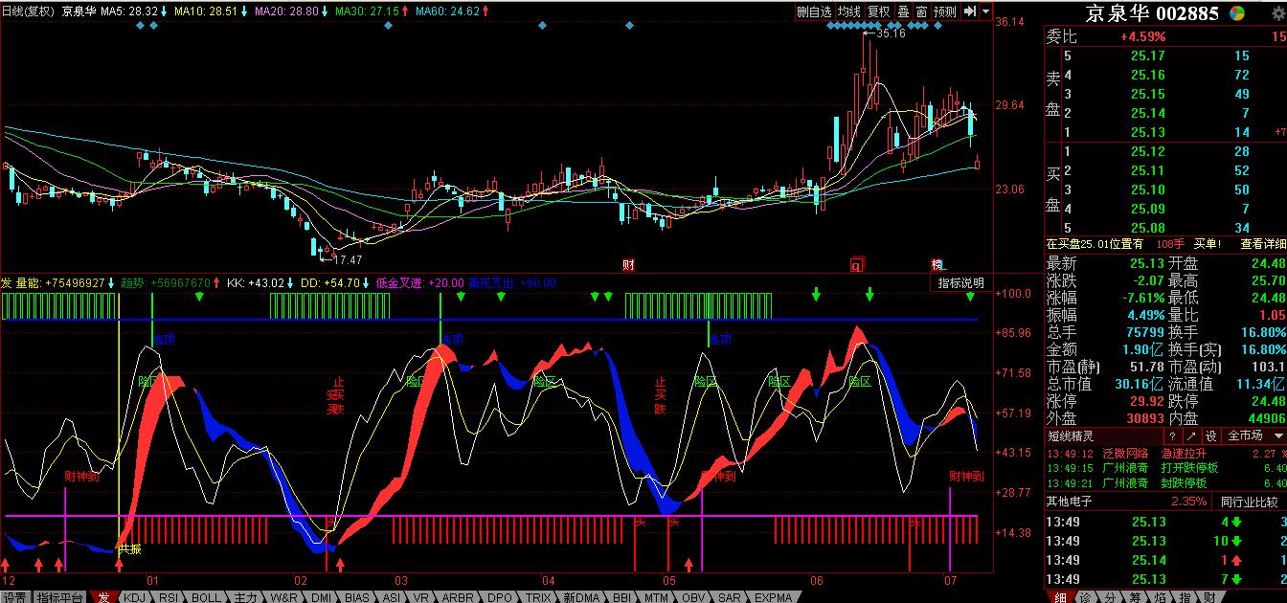Click the question mark help icon in 短线精灵
Screen dimensions: 1287x603
point(1172,435)
